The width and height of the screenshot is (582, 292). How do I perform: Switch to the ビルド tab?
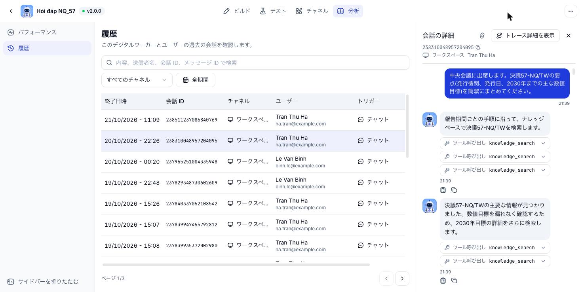237,11
